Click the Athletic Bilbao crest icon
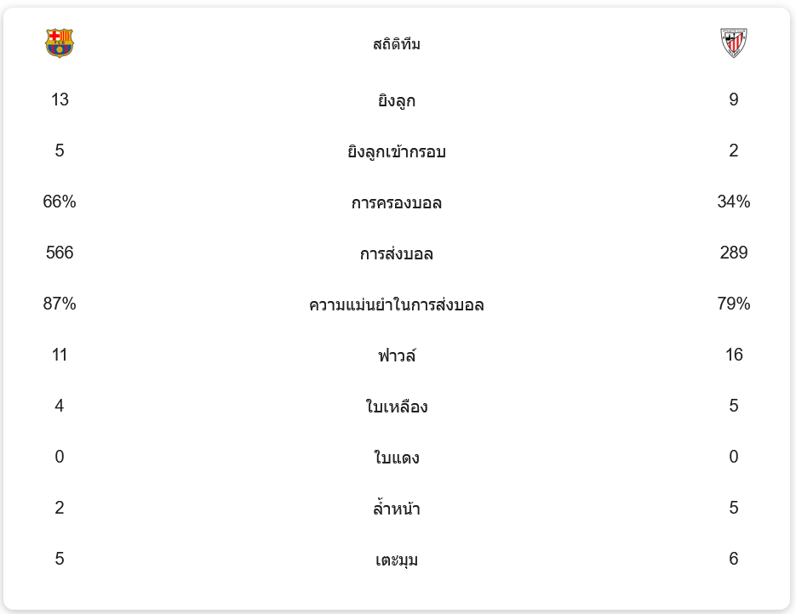The image size is (796, 614). point(733,43)
